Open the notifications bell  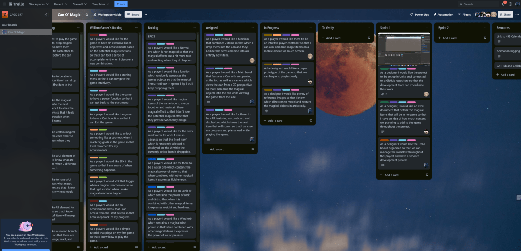(503, 4)
